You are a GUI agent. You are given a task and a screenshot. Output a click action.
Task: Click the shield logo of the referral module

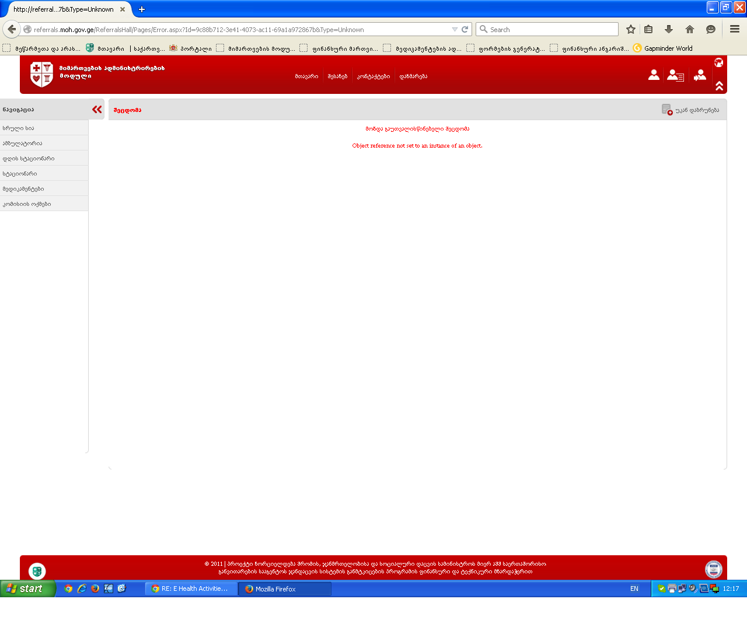[41, 75]
